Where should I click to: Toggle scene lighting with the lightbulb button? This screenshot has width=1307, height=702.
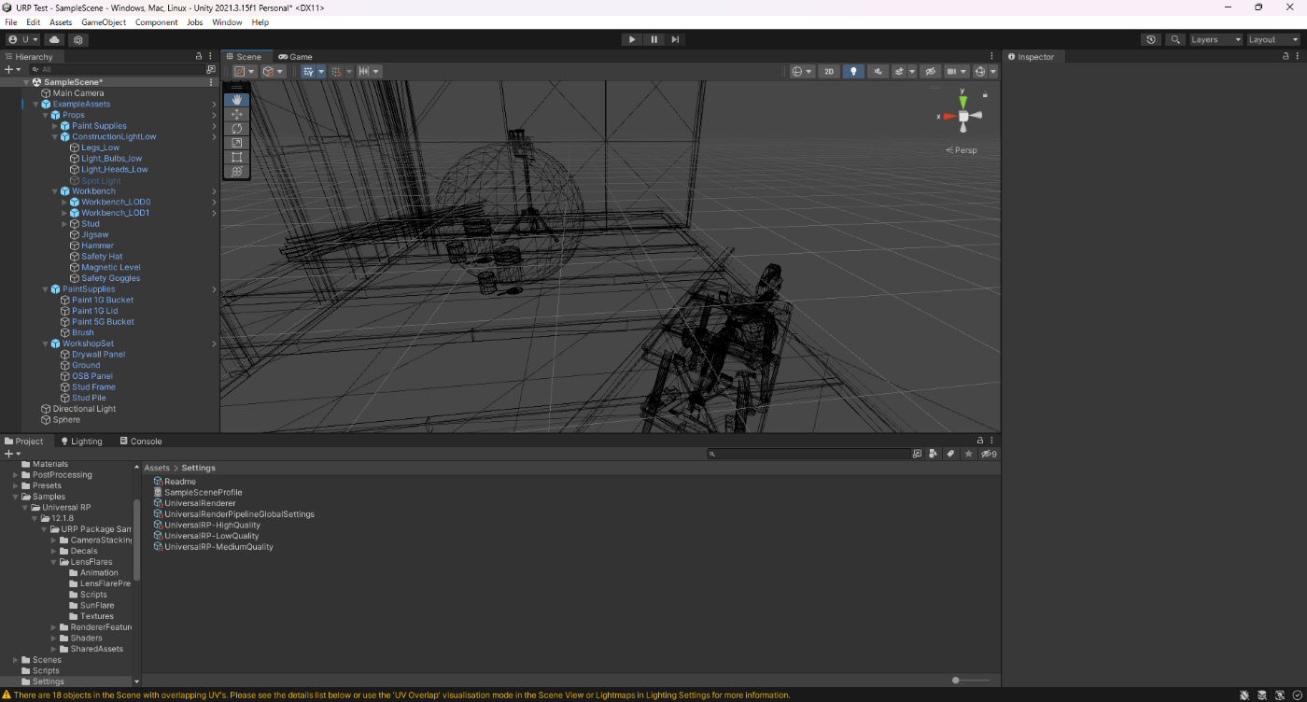point(853,72)
